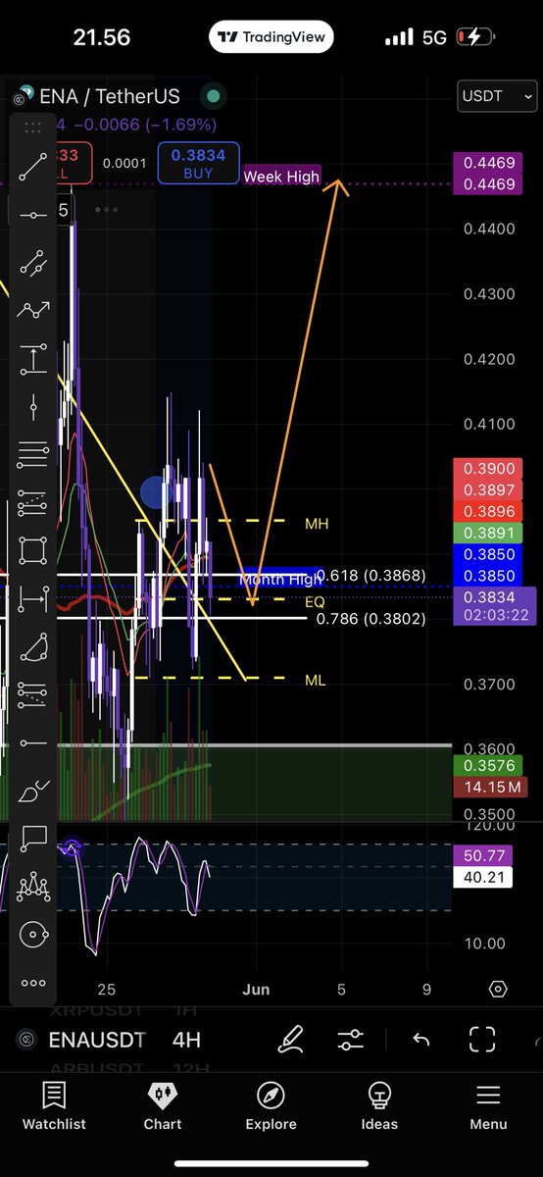Tap the 0.3834 BUY button
543x1177 pixels.
(x=198, y=163)
